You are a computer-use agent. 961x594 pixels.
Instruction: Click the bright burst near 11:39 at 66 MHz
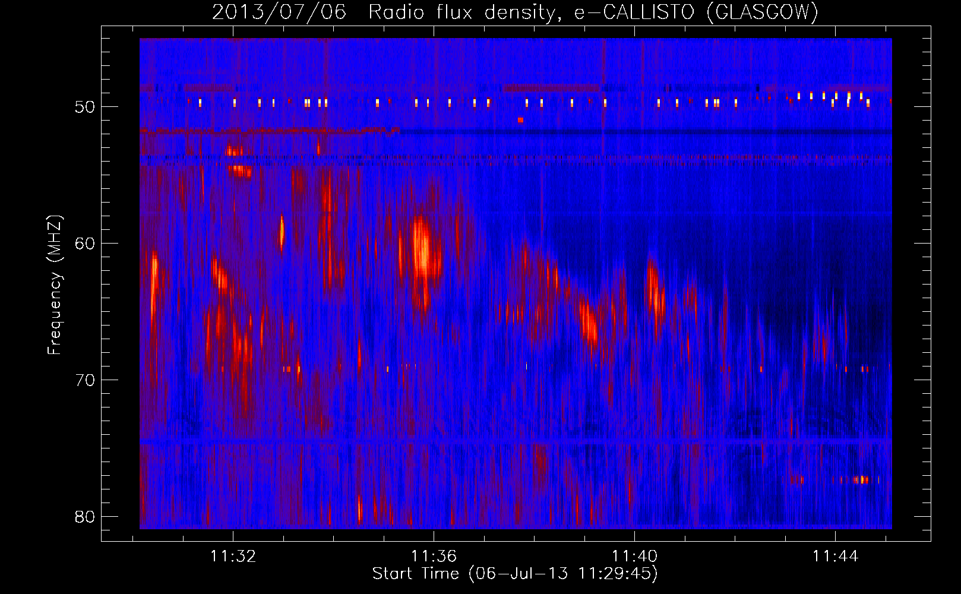(589, 324)
